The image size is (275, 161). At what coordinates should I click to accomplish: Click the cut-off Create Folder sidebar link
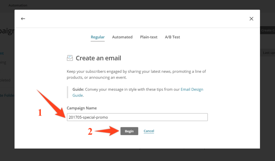7,95
